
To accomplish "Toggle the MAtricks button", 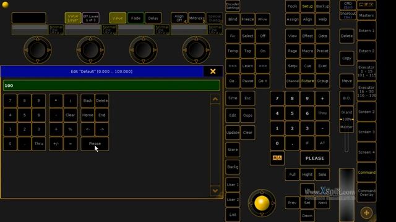I will [x=197, y=18].
